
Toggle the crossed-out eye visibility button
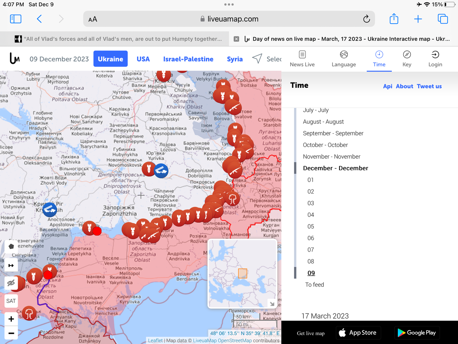click(11, 283)
